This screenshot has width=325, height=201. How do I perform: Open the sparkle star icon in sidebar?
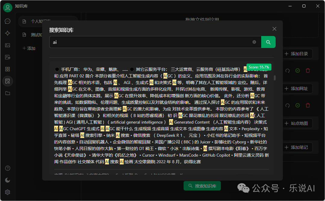click(x=8, y=33)
